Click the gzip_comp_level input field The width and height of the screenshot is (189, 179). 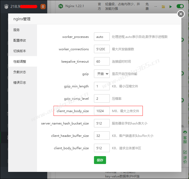(x=102, y=98)
